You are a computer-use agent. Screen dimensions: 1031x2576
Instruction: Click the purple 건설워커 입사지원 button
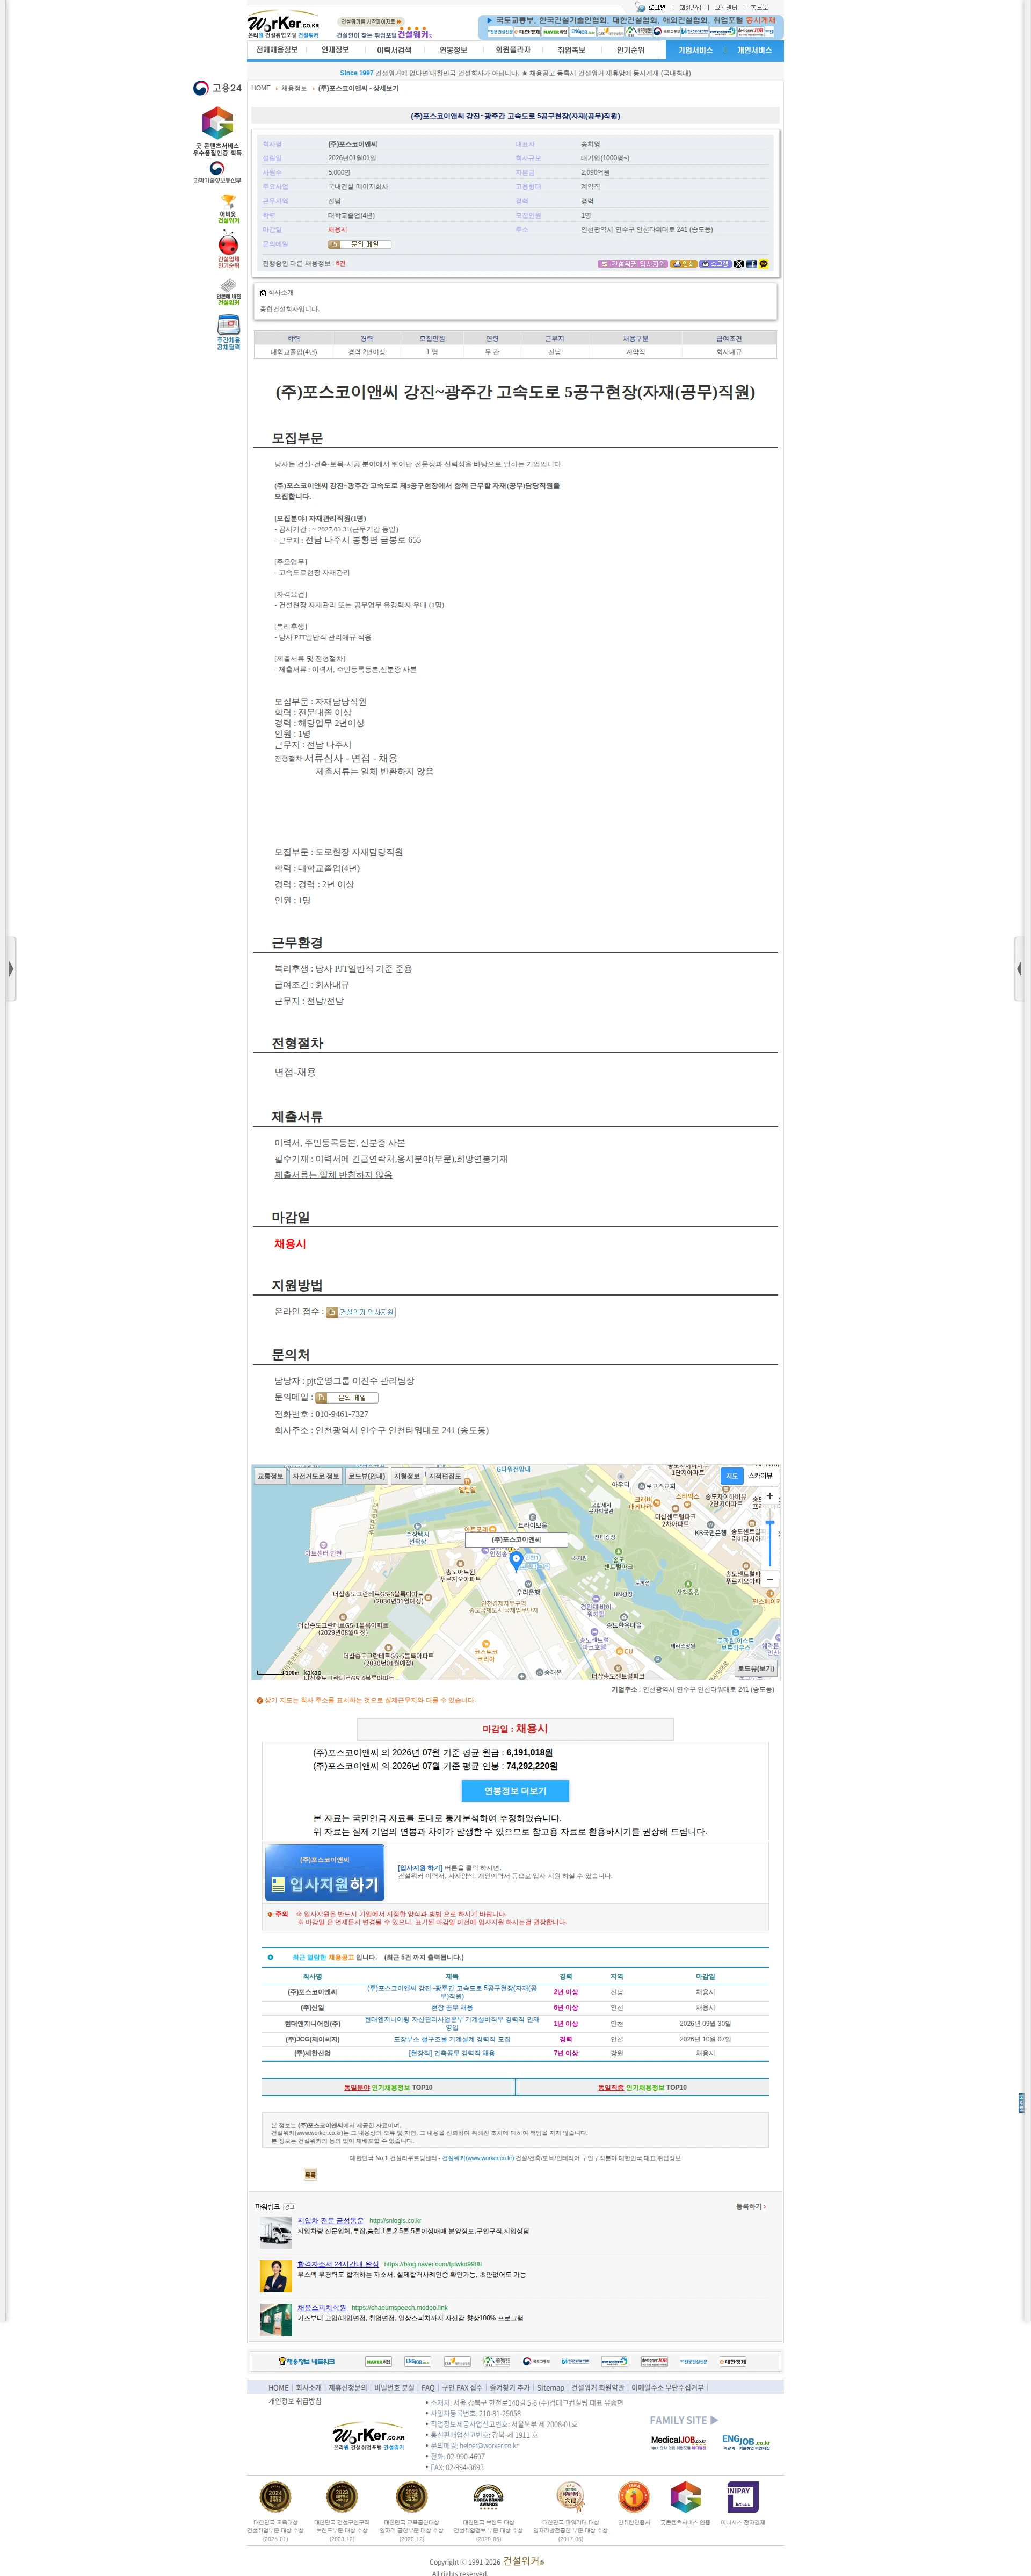633,264
